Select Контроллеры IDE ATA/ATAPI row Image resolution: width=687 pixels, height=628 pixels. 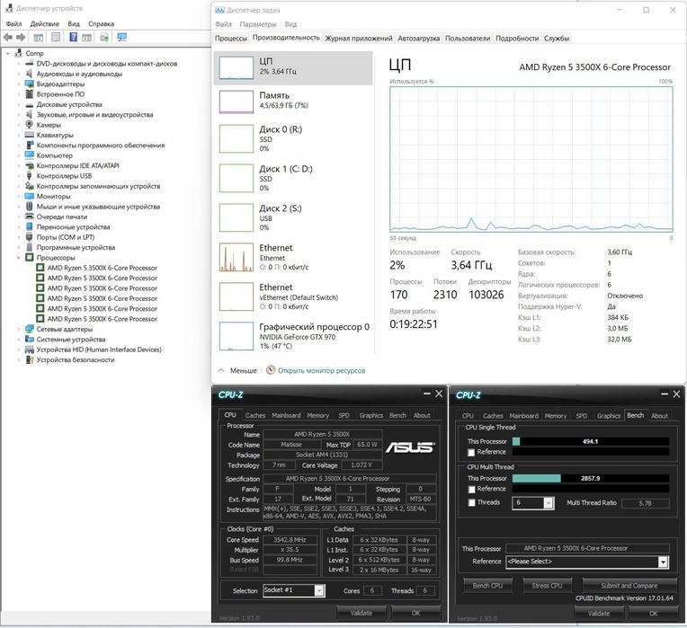pos(77,166)
